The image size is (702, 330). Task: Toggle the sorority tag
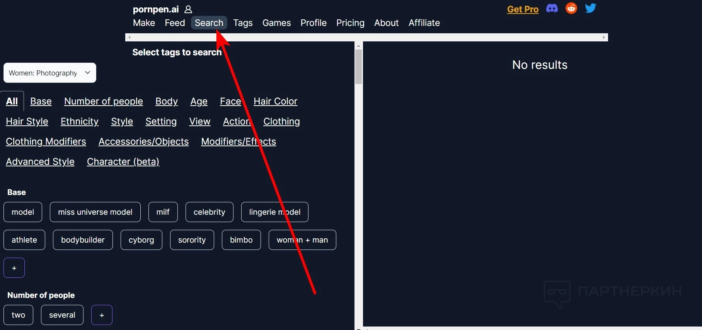[192, 240]
